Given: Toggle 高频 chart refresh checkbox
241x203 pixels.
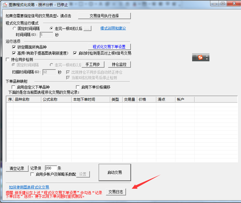Looking at the screenshot, I should coord(14,53).
